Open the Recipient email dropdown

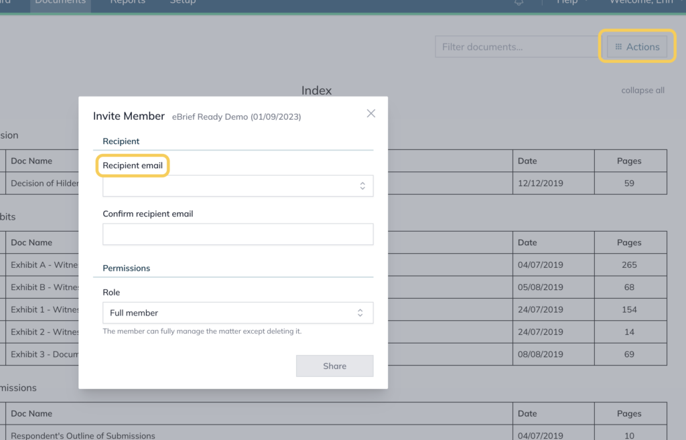point(238,186)
